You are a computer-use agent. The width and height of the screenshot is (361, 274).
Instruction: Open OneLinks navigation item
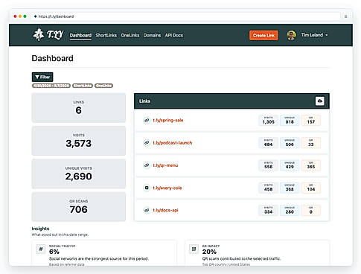(x=130, y=35)
